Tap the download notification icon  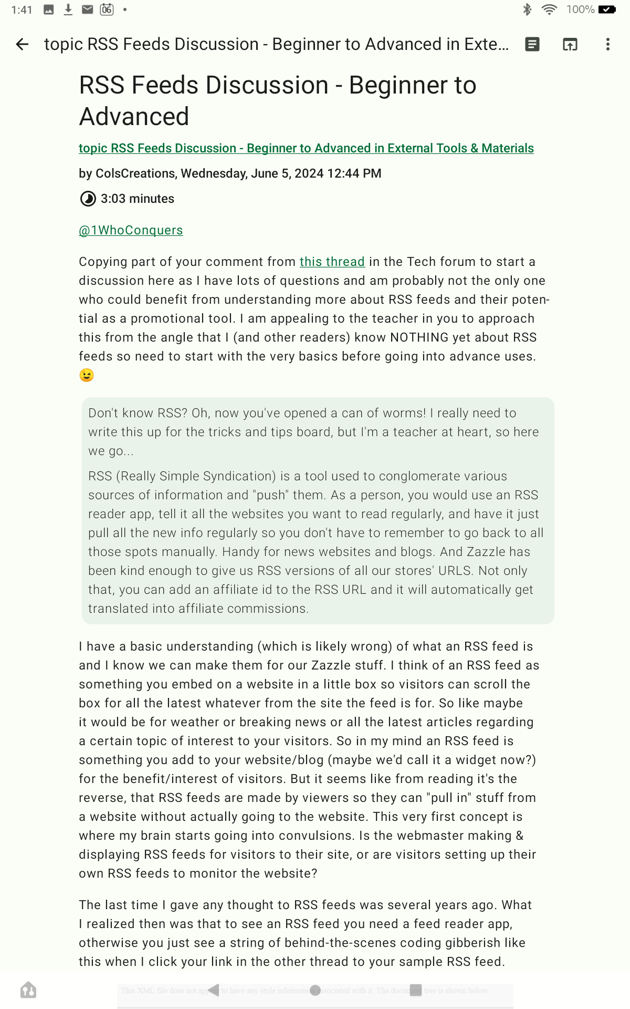coord(68,9)
